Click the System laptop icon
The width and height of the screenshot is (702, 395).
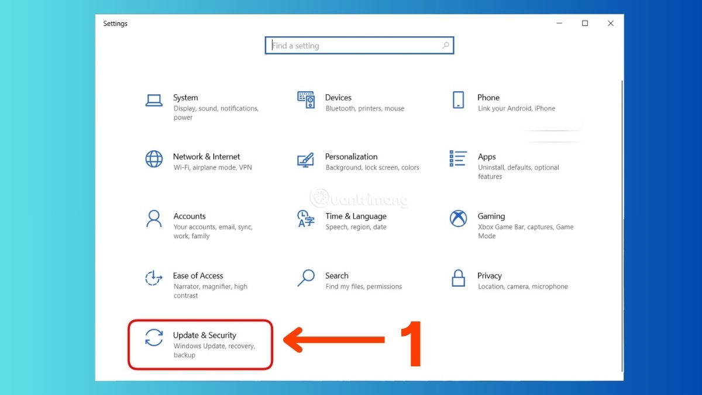pos(154,101)
